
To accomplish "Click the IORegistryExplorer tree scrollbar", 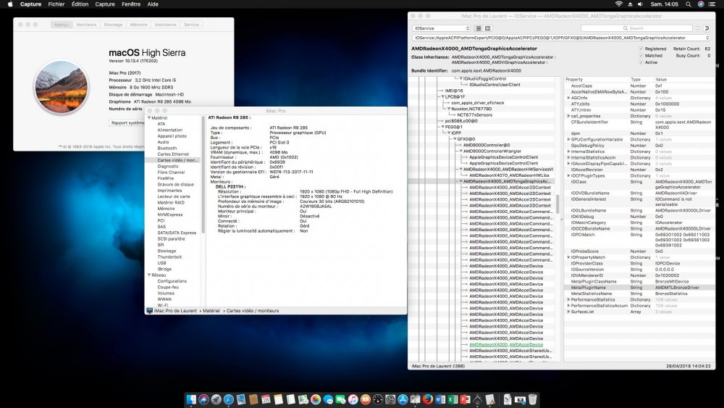I will pyautogui.click(x=557, y=204).
